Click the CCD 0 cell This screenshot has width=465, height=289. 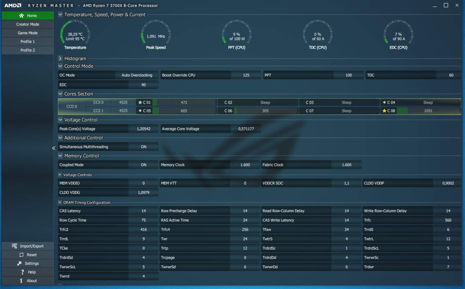point(72,107)
